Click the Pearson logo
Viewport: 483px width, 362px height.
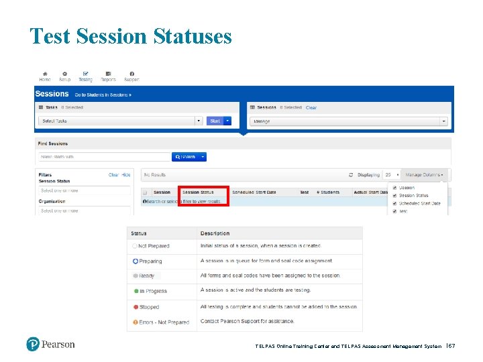click(x=50, y=344)
